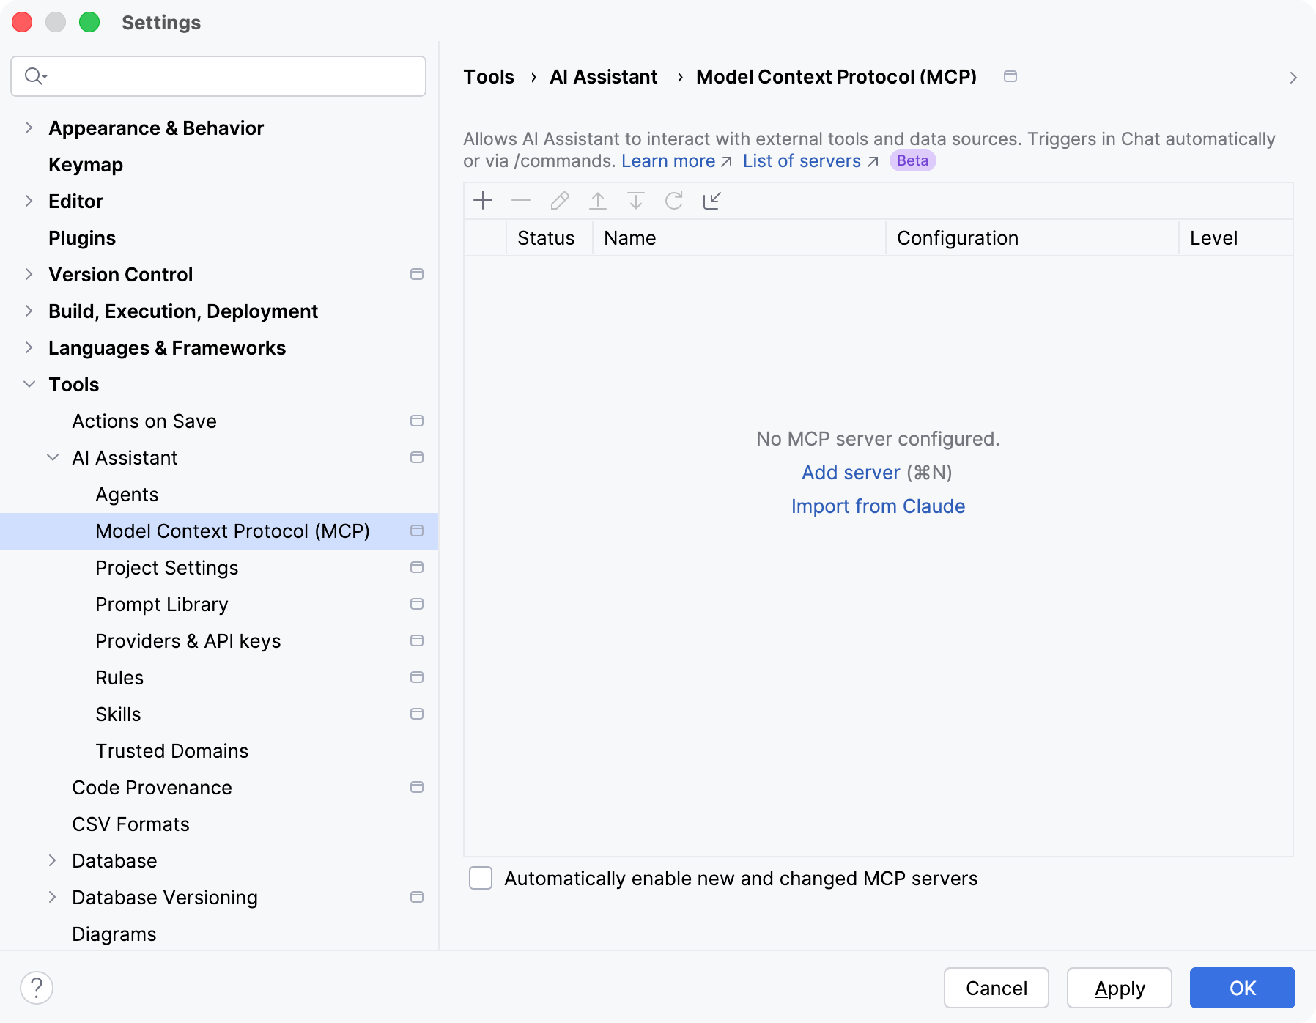Select Agents under AI Assistant
This screenshot has height=1023, width=1316.
[127, 495]
